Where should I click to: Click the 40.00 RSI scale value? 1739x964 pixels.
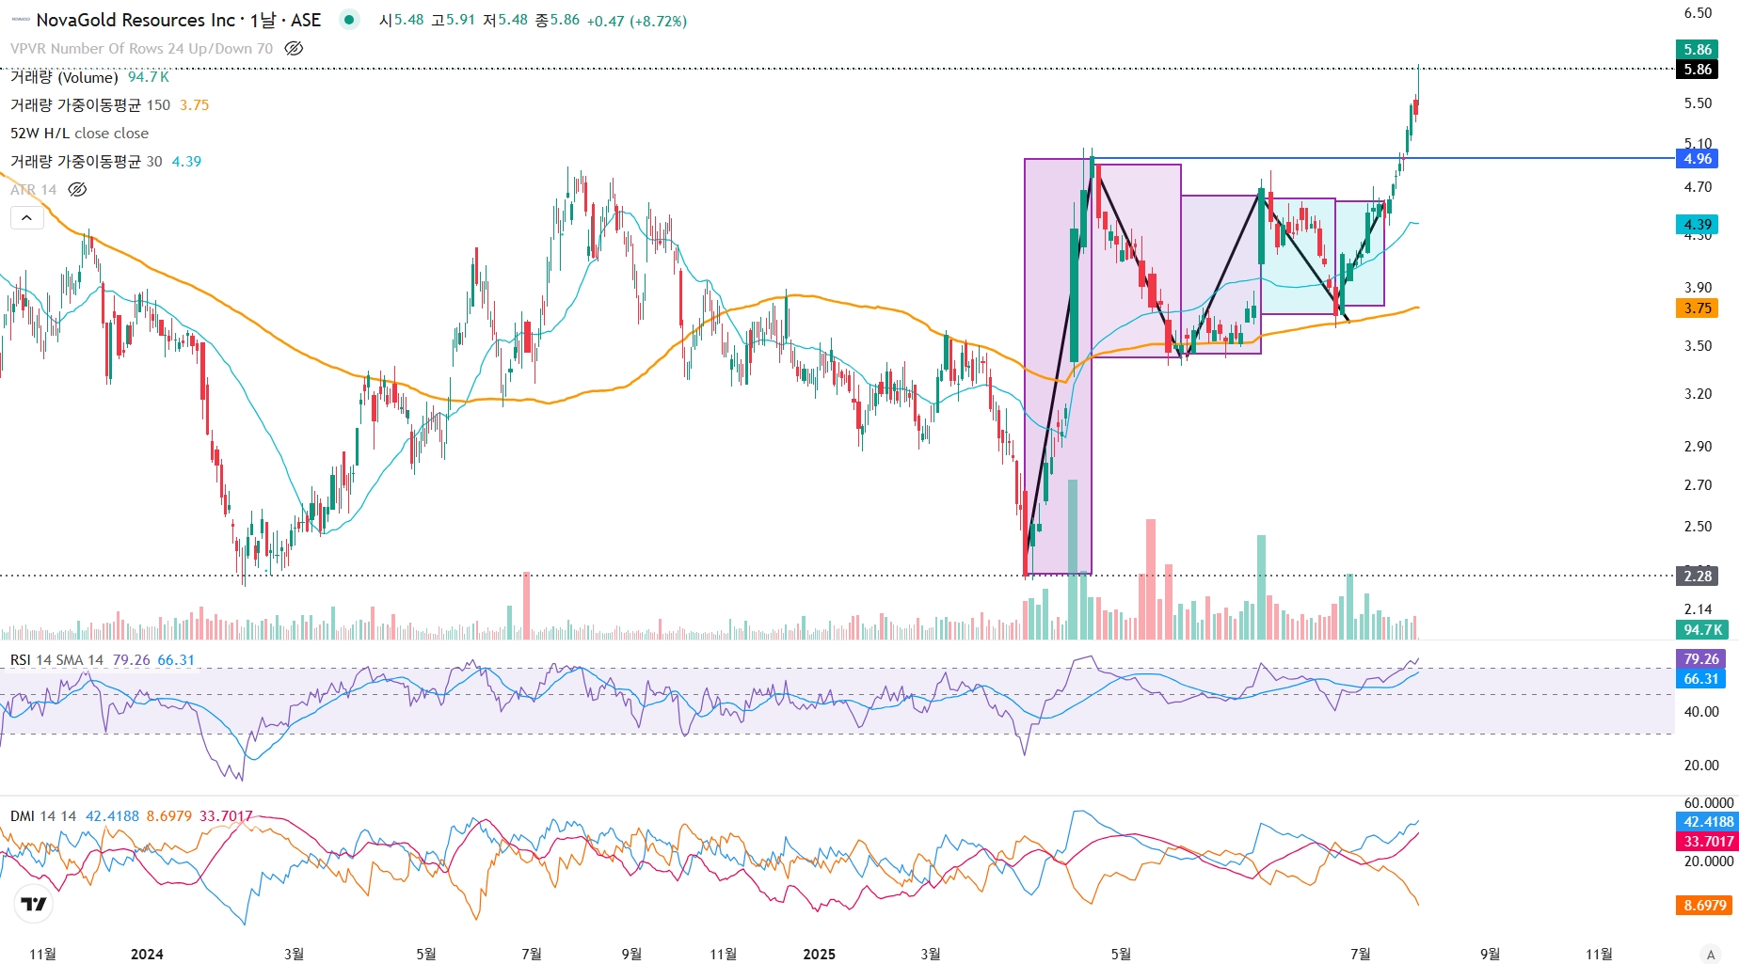1701,711
